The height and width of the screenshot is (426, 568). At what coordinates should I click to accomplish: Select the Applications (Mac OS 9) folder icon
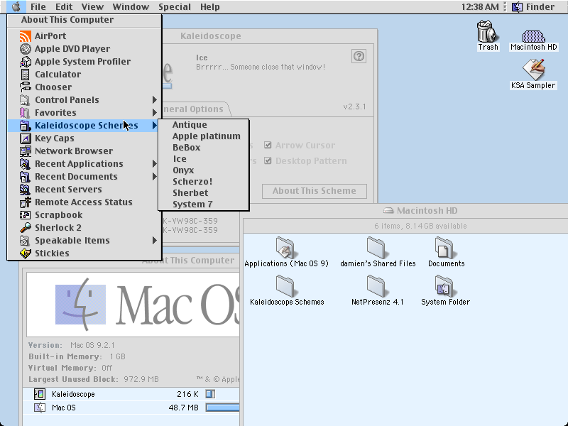click(286, 248)
